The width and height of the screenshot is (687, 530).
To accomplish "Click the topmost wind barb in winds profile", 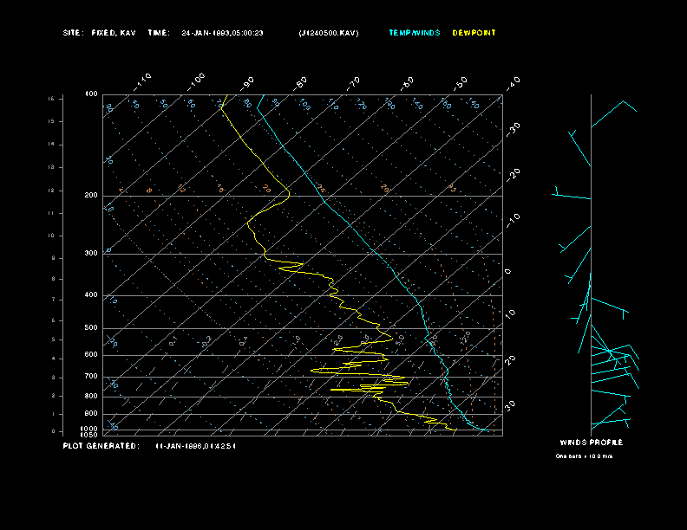I will click(x=613, y=113).
